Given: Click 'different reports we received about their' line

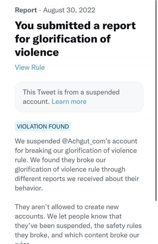Looking at the screenshot, I should point(77,179).
